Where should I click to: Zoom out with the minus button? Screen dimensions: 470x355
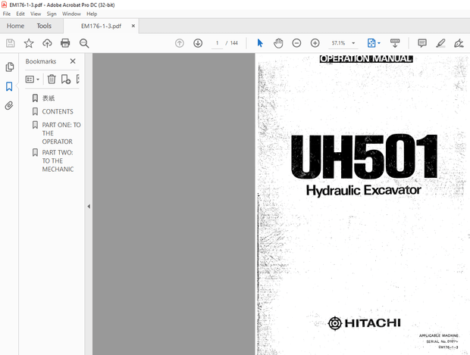[x=296, y=43]
